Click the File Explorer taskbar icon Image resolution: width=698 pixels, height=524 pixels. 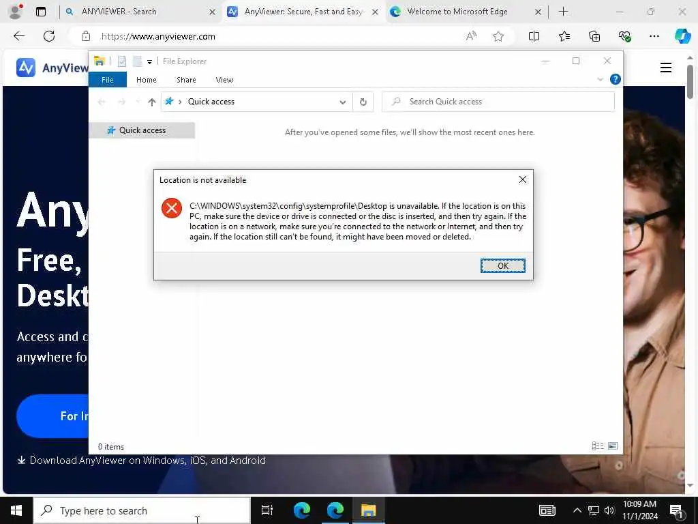point(368,510)
